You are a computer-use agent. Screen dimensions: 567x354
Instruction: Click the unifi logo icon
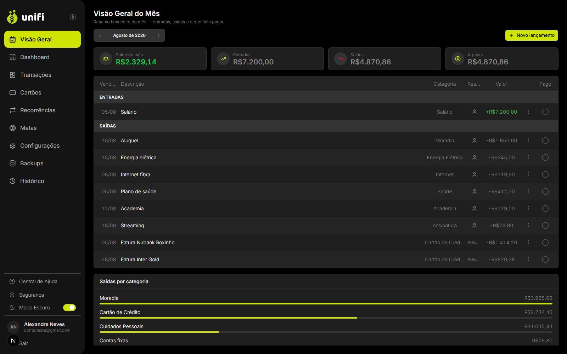point(12,17)
